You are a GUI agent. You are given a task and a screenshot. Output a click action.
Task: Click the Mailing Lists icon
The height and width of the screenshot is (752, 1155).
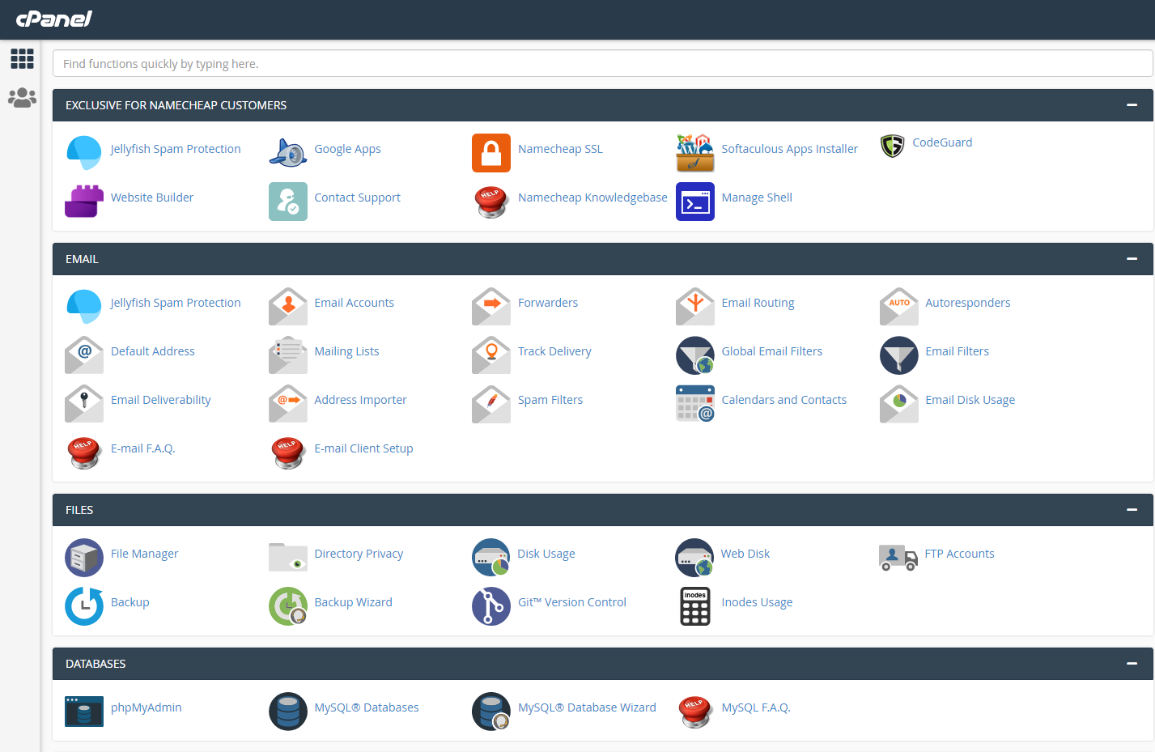click(288, 355)
